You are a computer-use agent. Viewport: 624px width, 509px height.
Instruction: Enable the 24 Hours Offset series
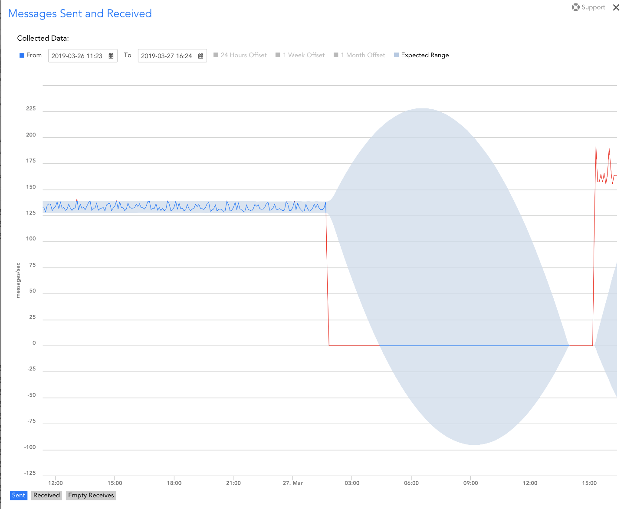point(243,55)
